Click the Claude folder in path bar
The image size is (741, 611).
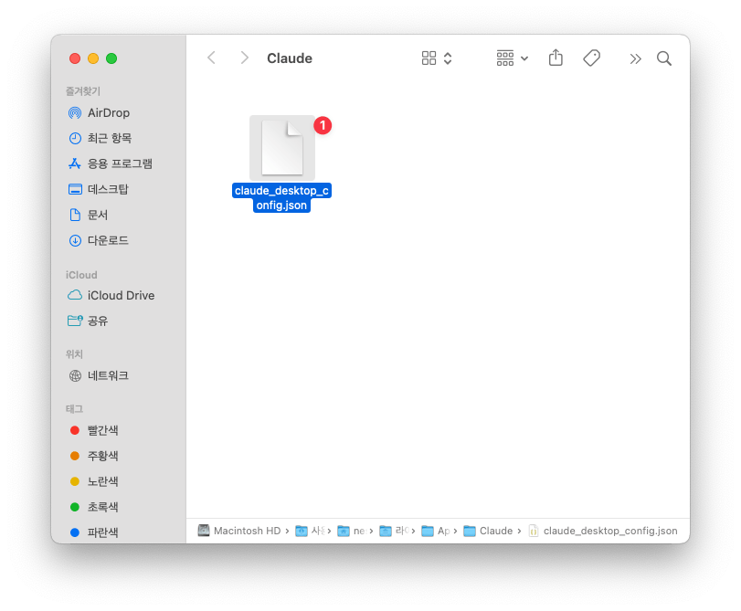tap(488, 531)
